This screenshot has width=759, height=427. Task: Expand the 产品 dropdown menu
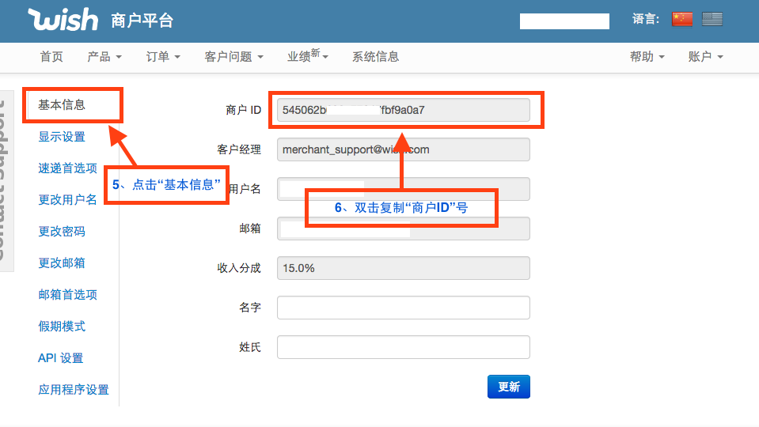click(104, 57)
